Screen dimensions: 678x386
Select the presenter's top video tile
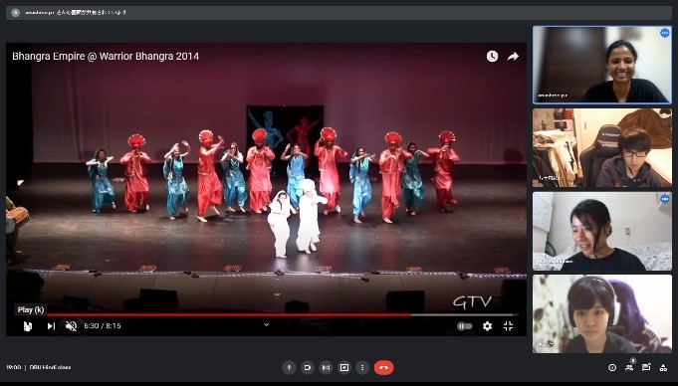[602, 65]
